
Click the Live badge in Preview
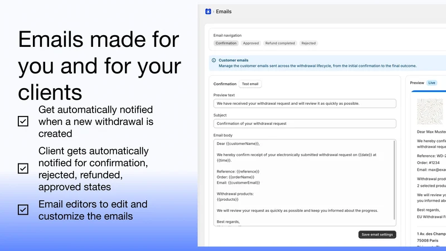point(432,83)
